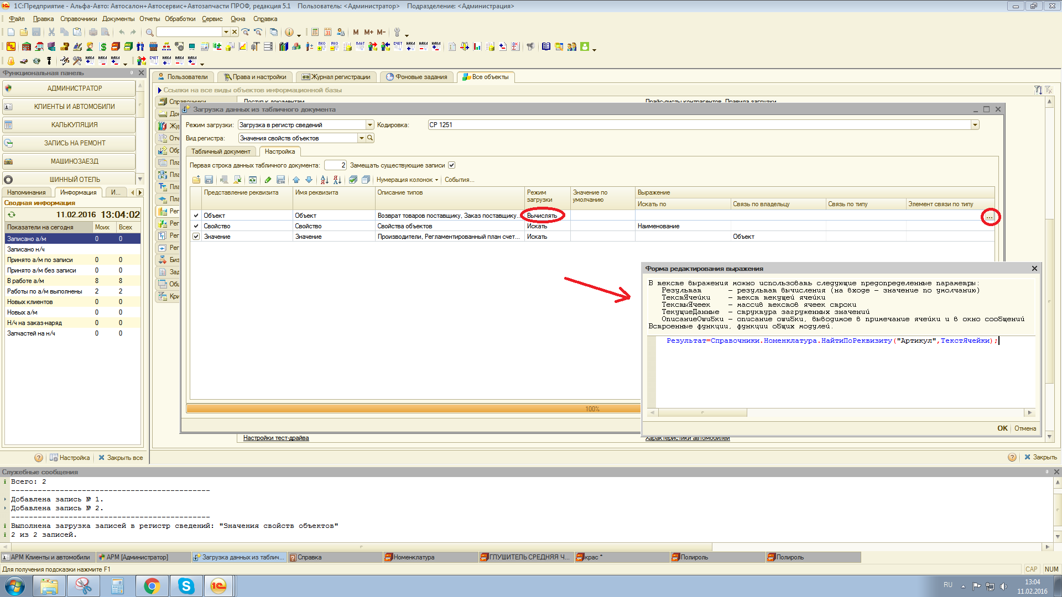Open Google Chrome from the Windows taskbar
This screenshot has width=1062, height=597.
[152, 586]
